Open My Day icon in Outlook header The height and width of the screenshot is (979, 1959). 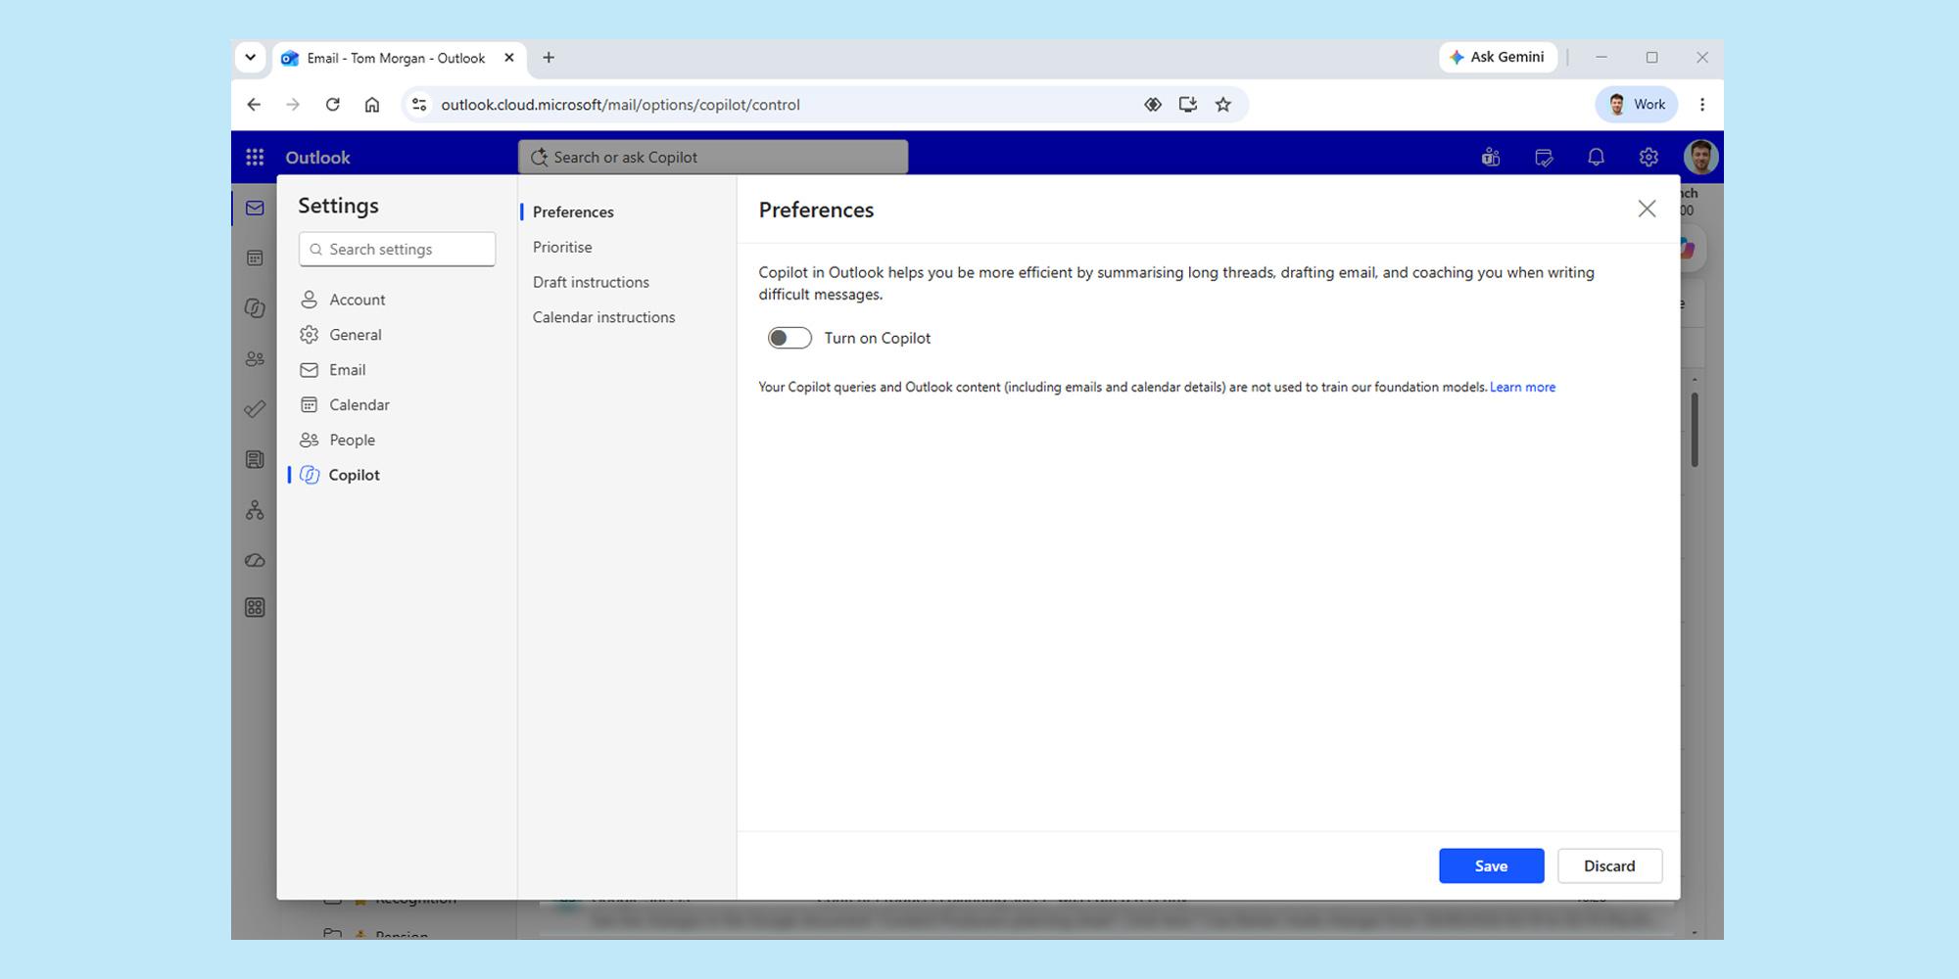(1544, 157)
